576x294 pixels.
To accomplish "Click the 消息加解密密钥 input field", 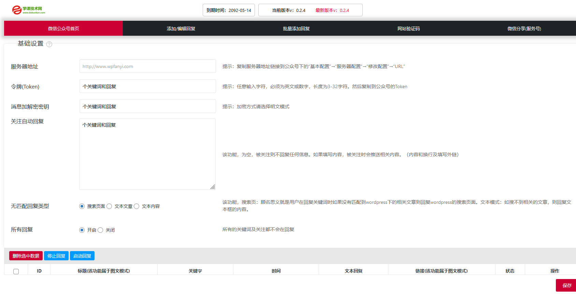I will click(147, 107).
